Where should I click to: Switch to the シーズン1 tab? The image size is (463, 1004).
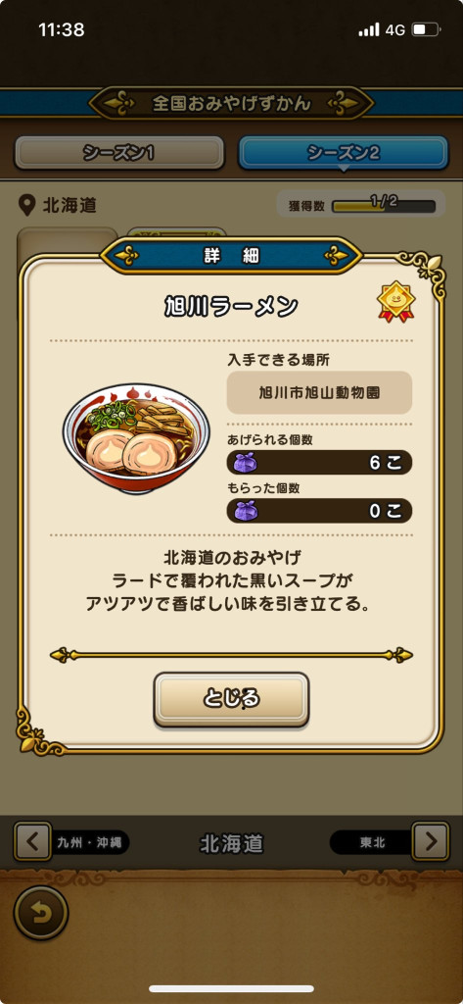pos(119,152)
